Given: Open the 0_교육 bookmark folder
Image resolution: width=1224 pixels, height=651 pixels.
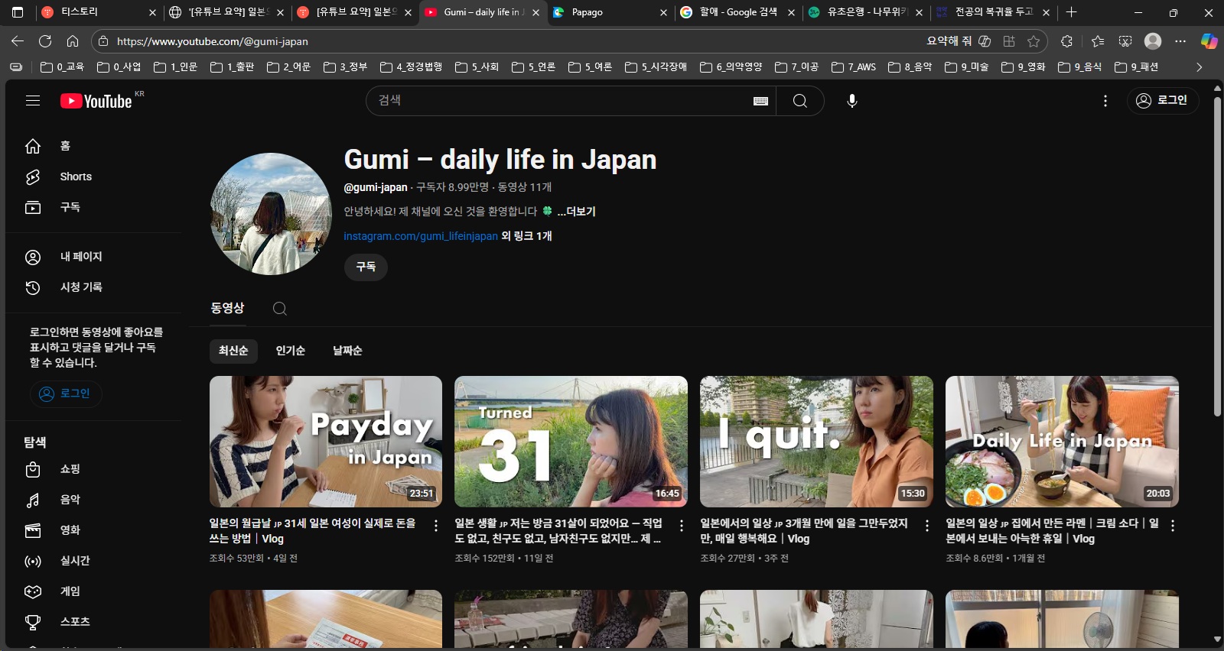Looking at the screenshot, I should pyautogui.click(x=62, y=67).
